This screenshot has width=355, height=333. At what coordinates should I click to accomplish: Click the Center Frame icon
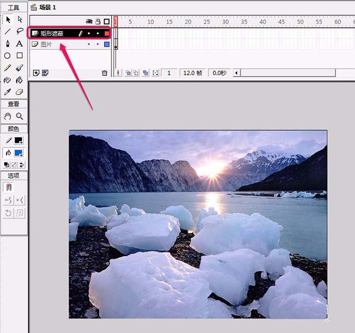click(118, 73)
